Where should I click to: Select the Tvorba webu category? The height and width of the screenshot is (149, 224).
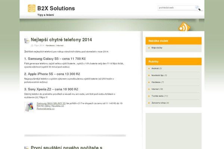point(158,96)
